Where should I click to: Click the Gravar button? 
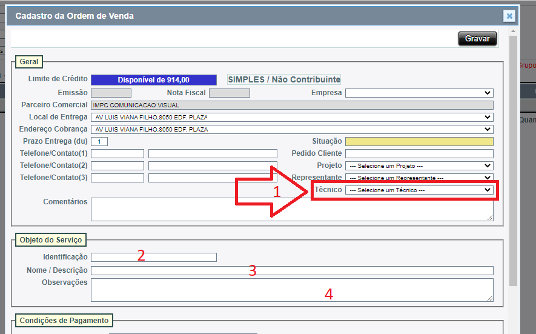coord(477,39)
